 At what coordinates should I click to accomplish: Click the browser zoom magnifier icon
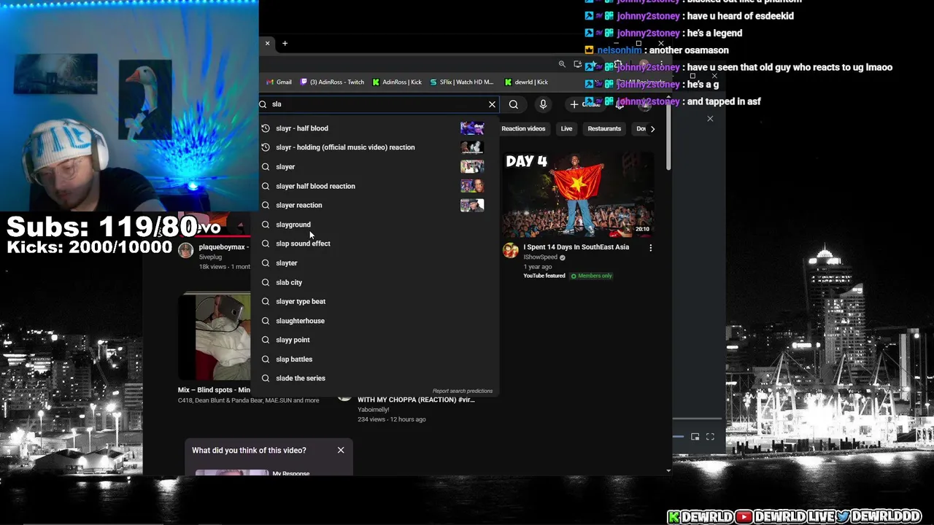click(562, 64)
